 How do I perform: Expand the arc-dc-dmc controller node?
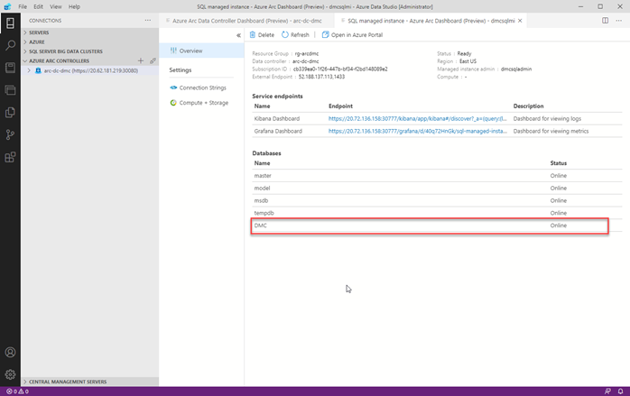(29, 70)
